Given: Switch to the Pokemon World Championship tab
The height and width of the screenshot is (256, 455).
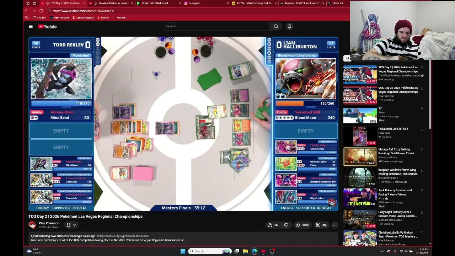Looking at the screenshot, I should coord(301,3).
